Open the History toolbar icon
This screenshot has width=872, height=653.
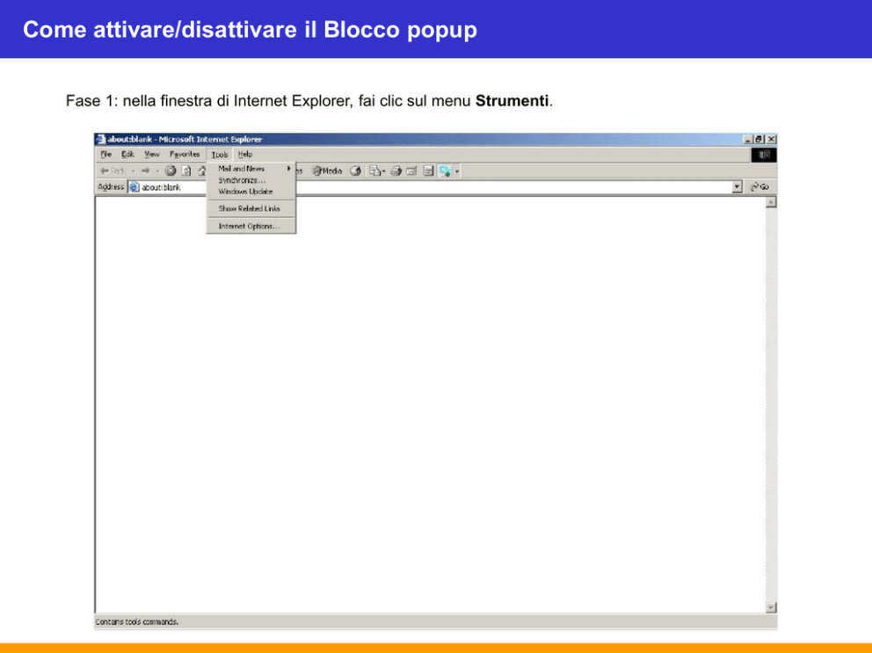(x=356, y=171)
